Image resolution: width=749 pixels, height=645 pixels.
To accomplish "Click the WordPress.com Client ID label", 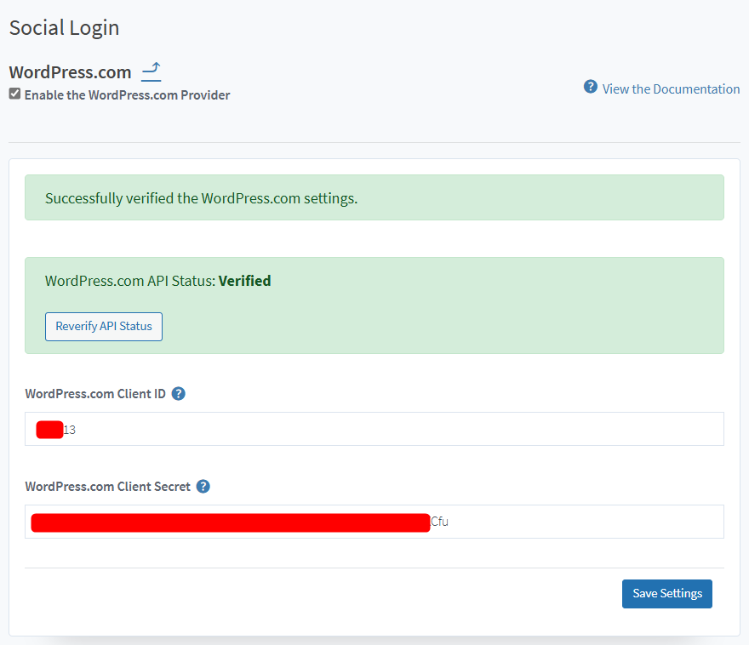I will pyautogui.click(x=95, y=394).
